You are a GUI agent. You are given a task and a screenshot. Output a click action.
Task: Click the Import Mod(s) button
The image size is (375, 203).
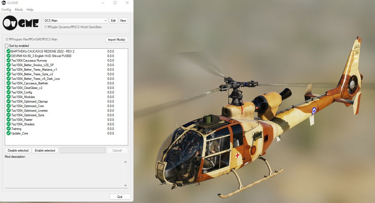click(116, 39)
